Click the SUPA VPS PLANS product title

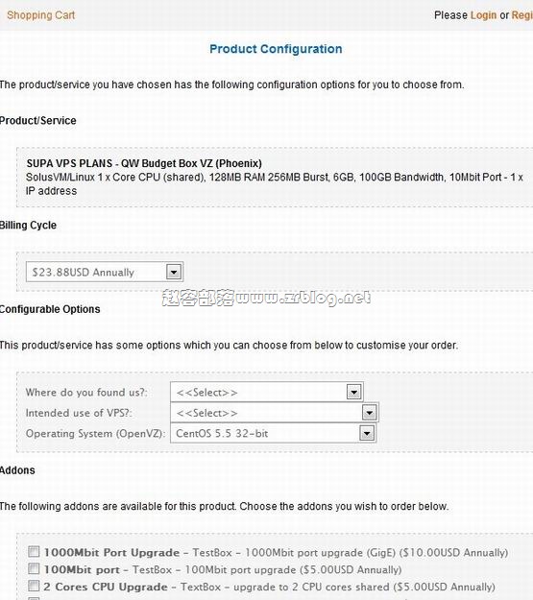tap(144, 163)
